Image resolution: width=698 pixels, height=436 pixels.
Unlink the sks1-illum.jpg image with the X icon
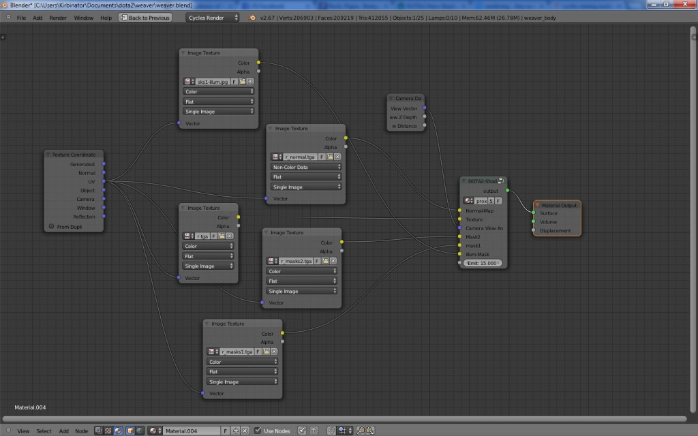[x=249, y=81]
